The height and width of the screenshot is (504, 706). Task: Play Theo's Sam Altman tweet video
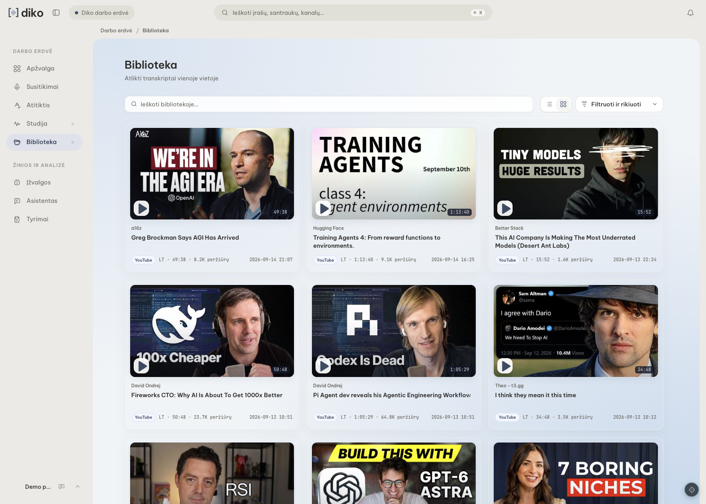(505, 366)
